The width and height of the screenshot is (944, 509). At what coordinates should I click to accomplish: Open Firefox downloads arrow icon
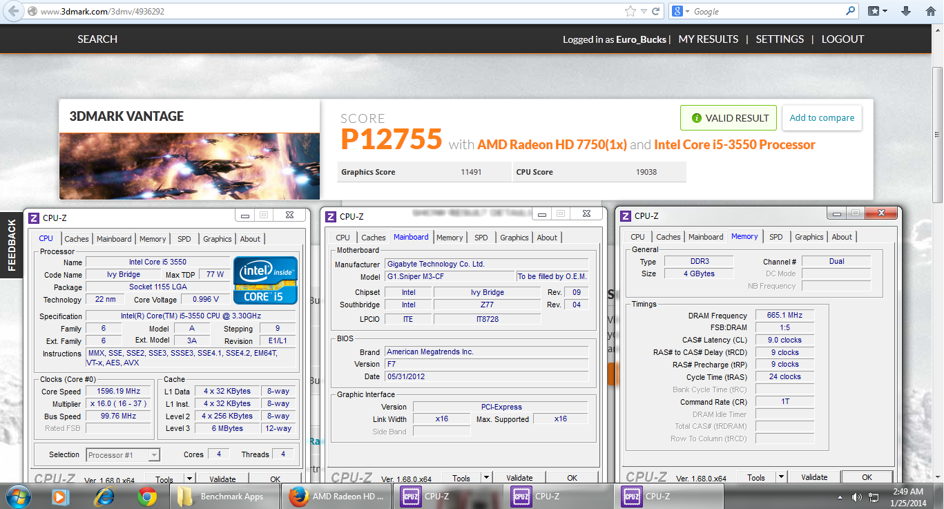coord(906,11)
